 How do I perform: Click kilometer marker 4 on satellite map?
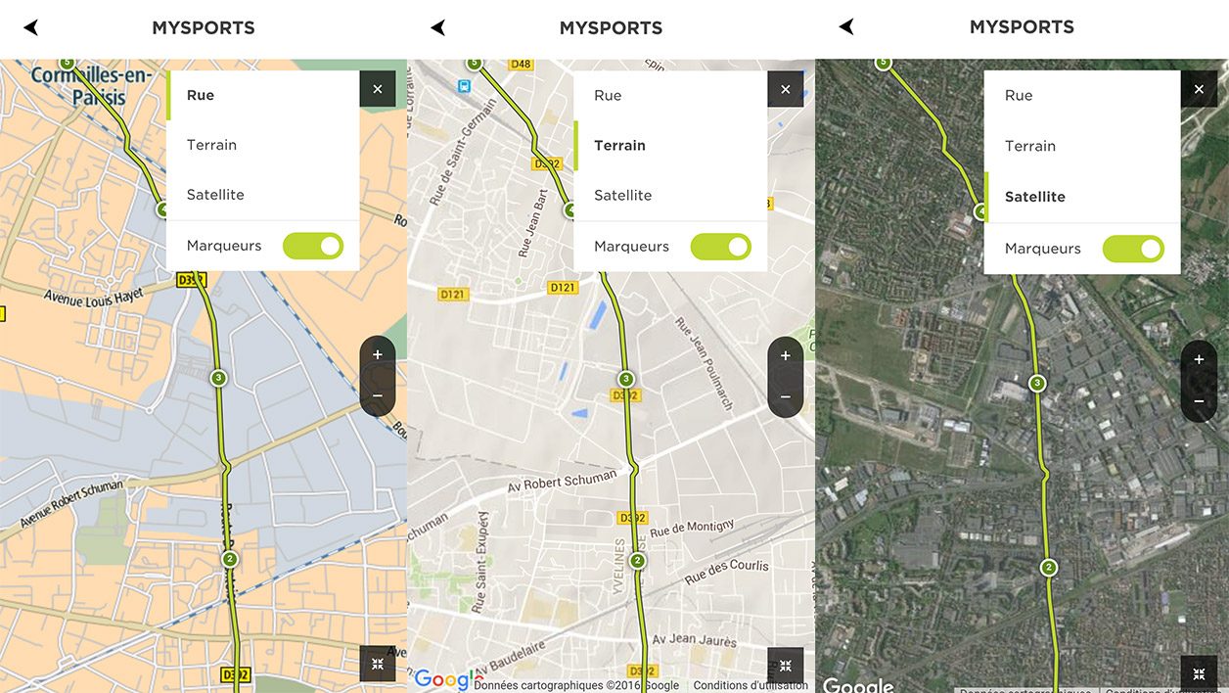click(981, 211)
